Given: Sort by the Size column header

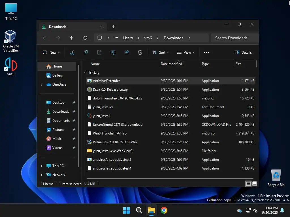Looking at the screenshot, I should coord(238,64).
